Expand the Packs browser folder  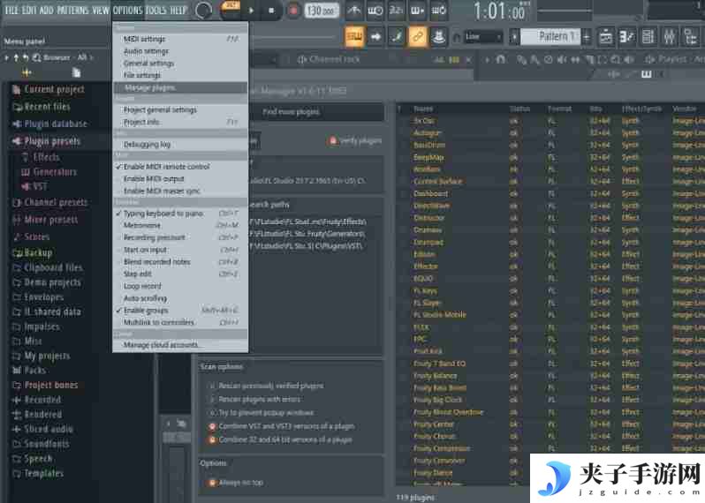29,370
